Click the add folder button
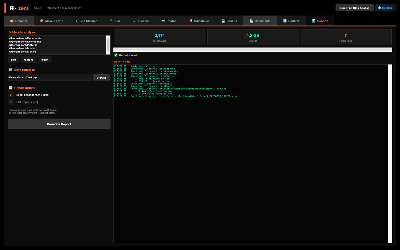 (14, 60)
